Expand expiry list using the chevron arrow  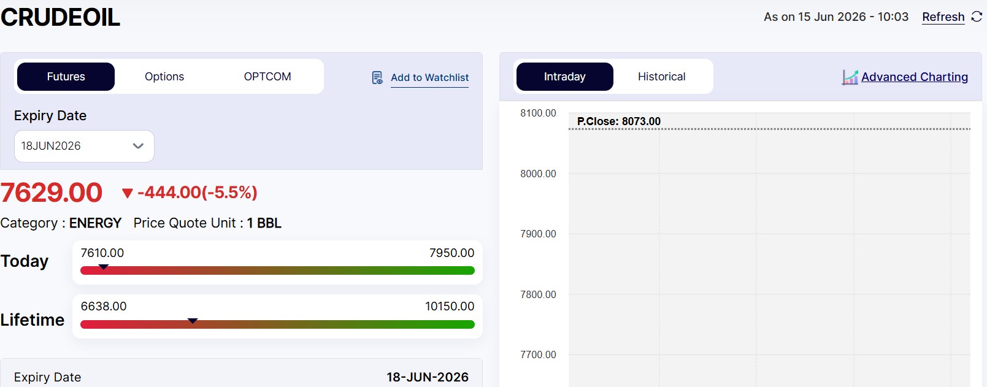tap(138, 146)
